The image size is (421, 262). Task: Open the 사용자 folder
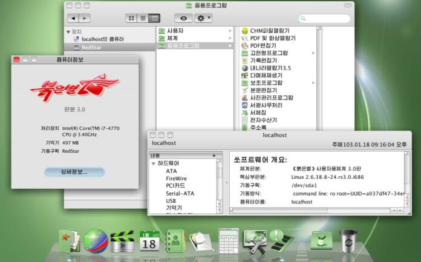point(175,31)
